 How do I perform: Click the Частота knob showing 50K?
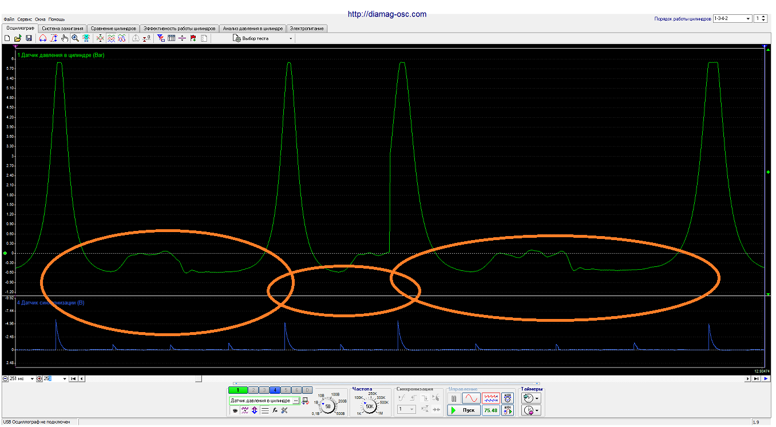pos(370,406)
